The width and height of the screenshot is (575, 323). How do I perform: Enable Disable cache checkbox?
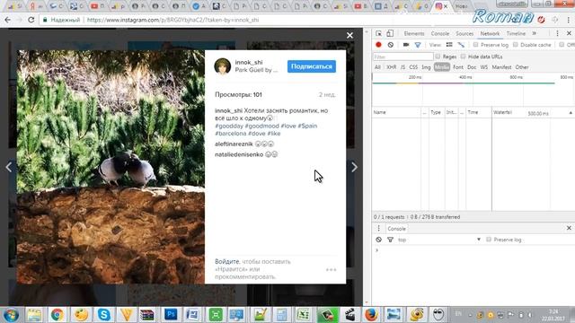(x=516, y=45)
